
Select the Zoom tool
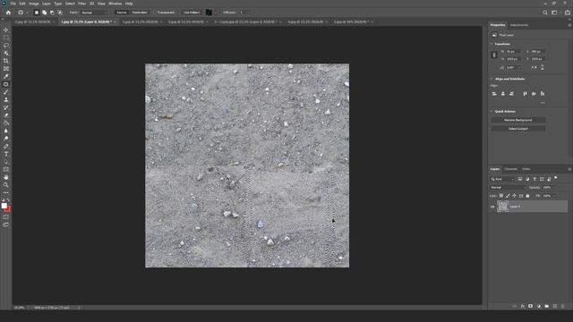(6, 185)
